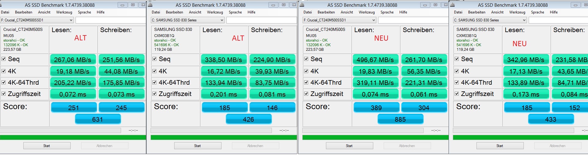Open the drive dropdown in the score 631 window
Image resolution: width=588 pixels, height=155 pixels.
point(37,20)
